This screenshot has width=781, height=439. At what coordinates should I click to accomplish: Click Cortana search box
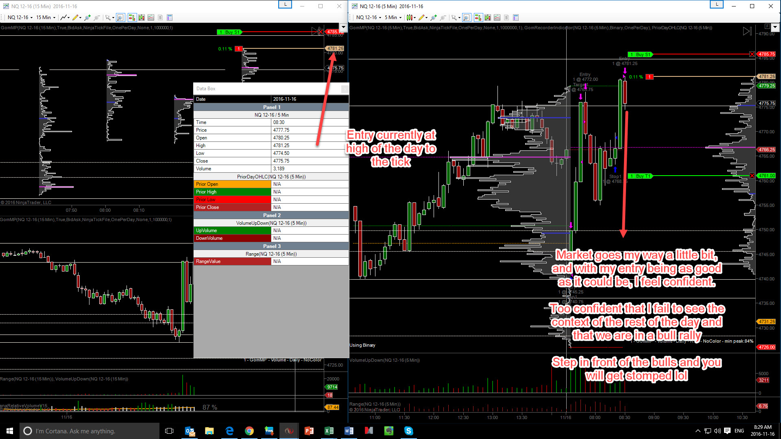(x=89, y=431)
